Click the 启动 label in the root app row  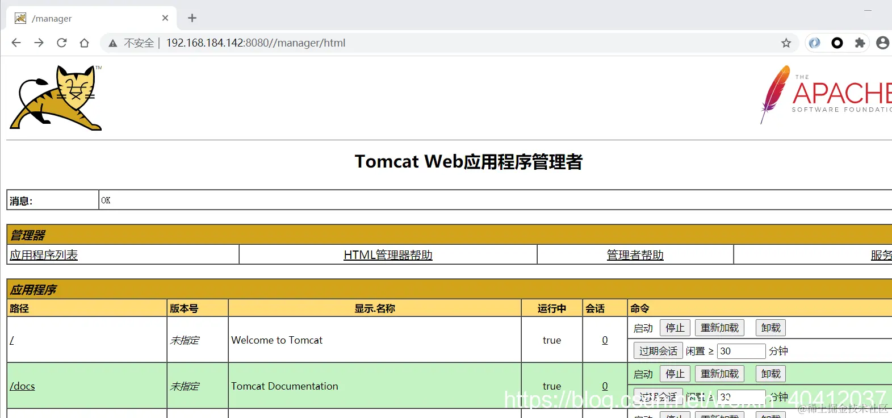click(643, 328)
